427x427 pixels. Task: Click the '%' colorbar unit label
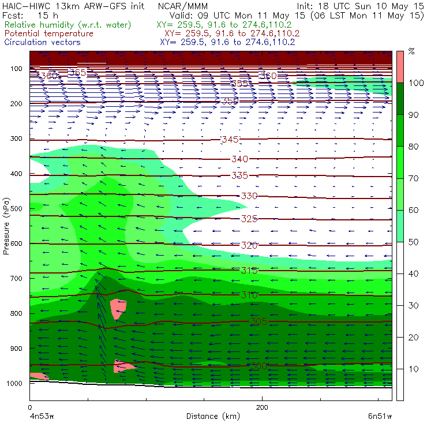(x=411, y=51)
